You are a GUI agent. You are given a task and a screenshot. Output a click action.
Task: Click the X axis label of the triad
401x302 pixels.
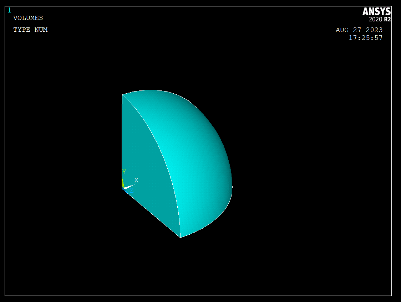point(136,180)
